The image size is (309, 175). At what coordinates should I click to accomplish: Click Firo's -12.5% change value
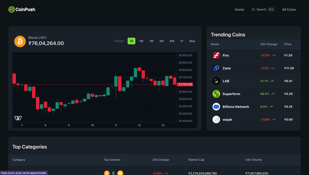coord(265,56)
